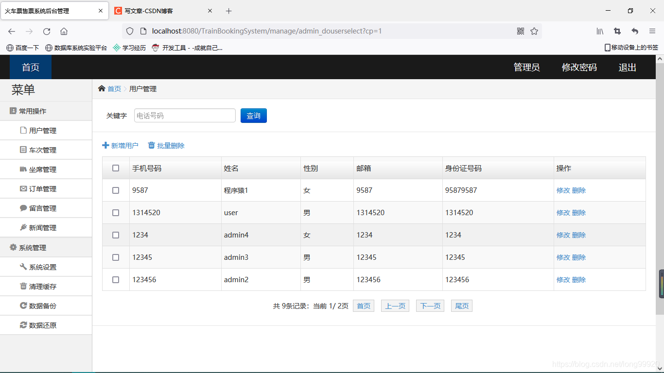Click the icon next to 数据备份
664x373 pixels.
(x=23, y=305)
